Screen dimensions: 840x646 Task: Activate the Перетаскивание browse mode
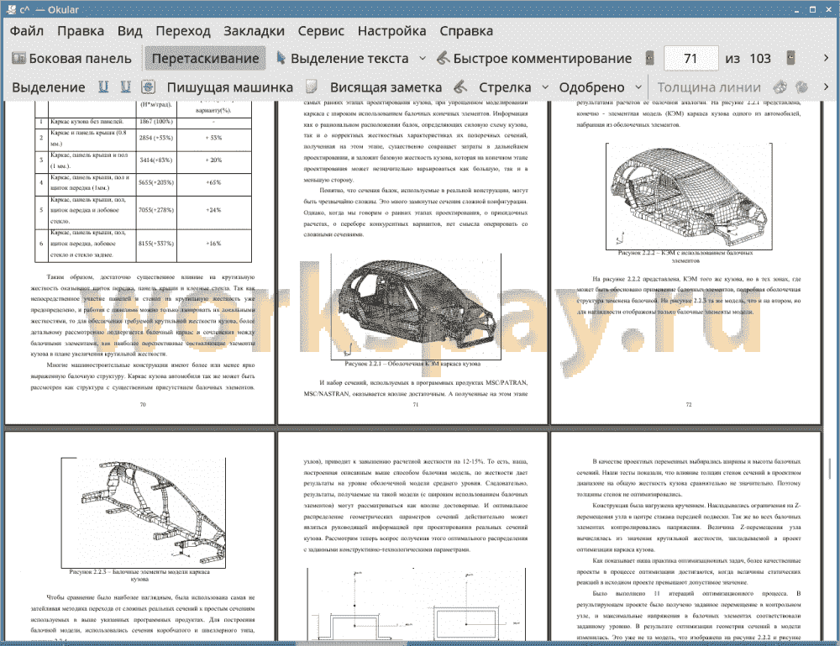pos(205,59)
